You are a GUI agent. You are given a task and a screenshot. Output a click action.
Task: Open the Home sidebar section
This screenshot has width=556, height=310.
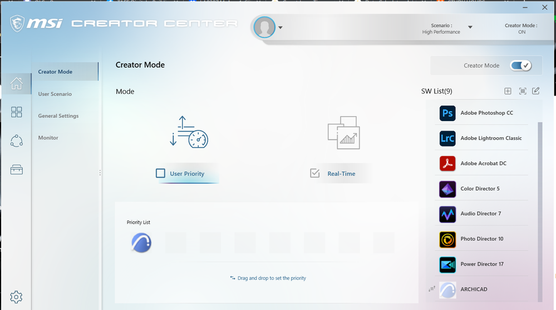(x=16, y=83)
